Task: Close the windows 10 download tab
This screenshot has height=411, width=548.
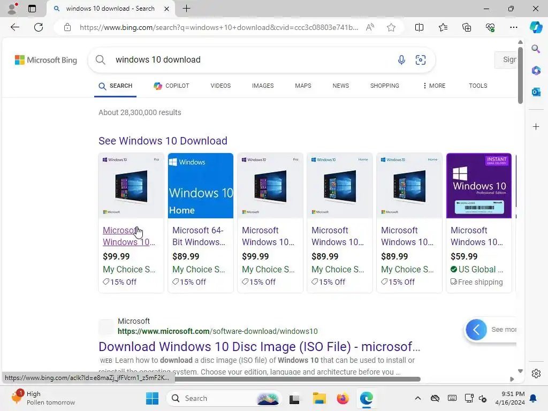Action: (x=167, y=9)
